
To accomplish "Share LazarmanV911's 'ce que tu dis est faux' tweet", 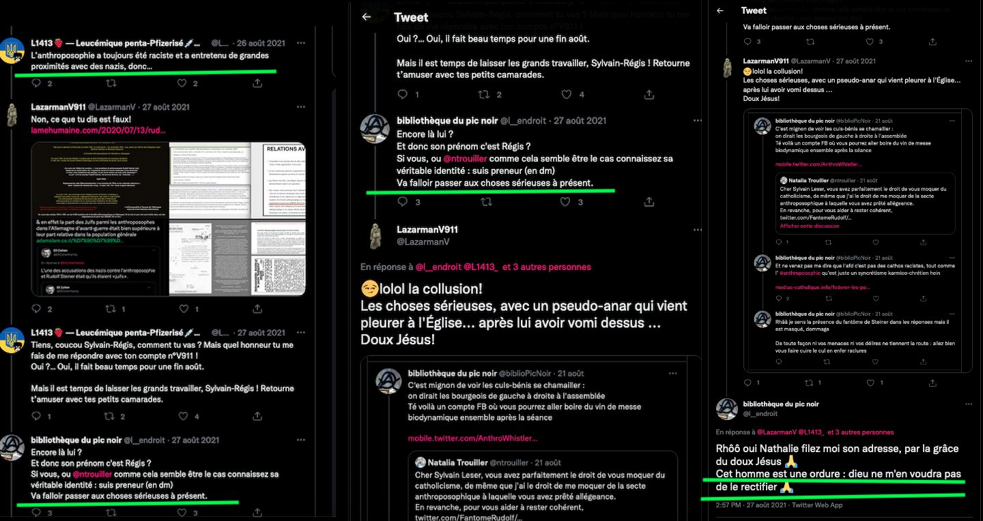I will tap(257, 309).
